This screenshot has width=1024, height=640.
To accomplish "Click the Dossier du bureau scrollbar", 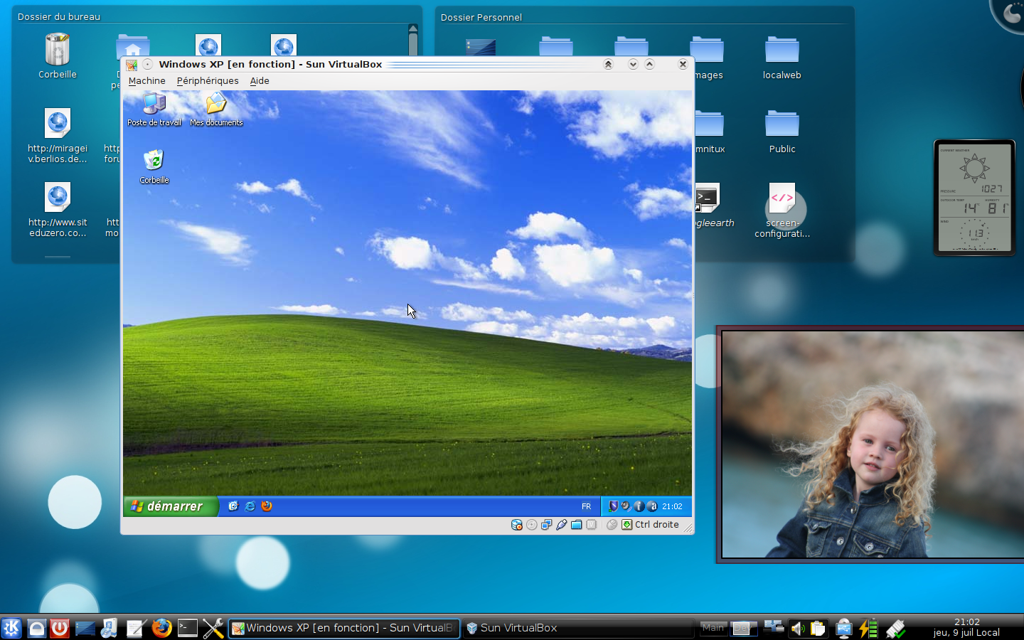I will (x=412, y=43).
